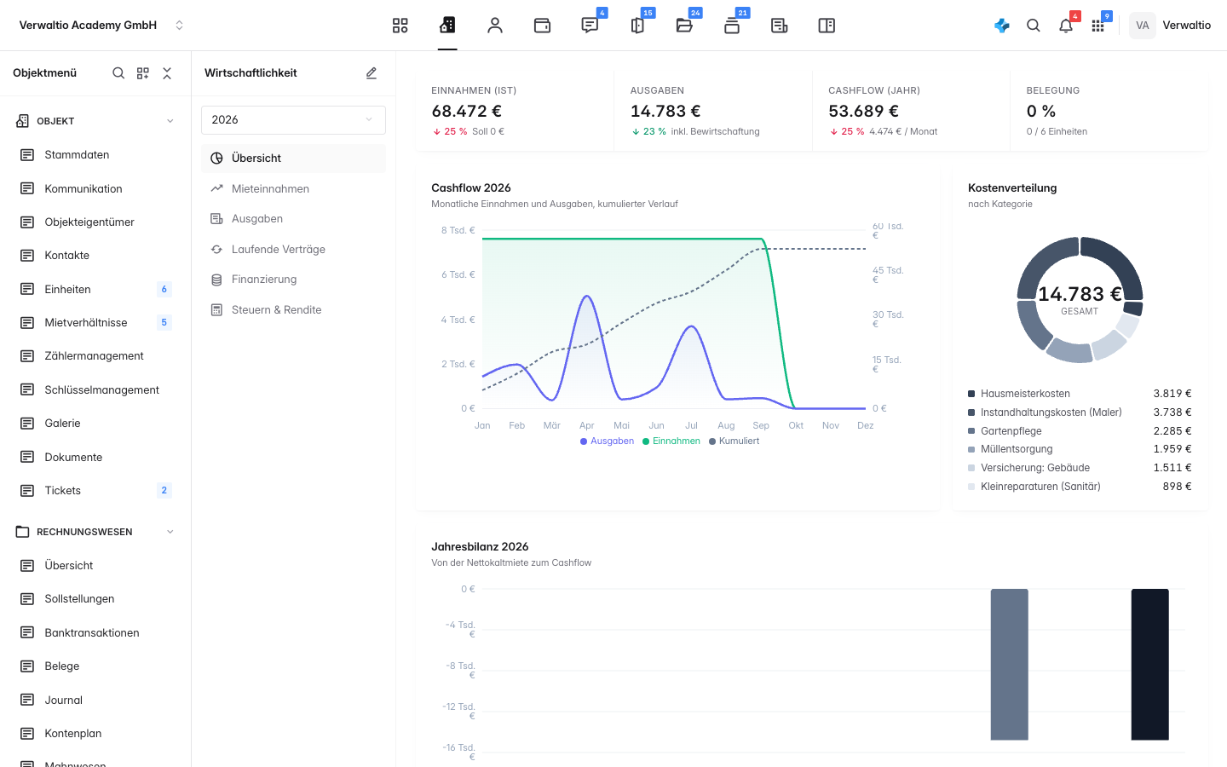The height and width of the screenshot is (767, 1227).
Task: Open the Verwaltio user profile menu
Action: (1170, 26)
